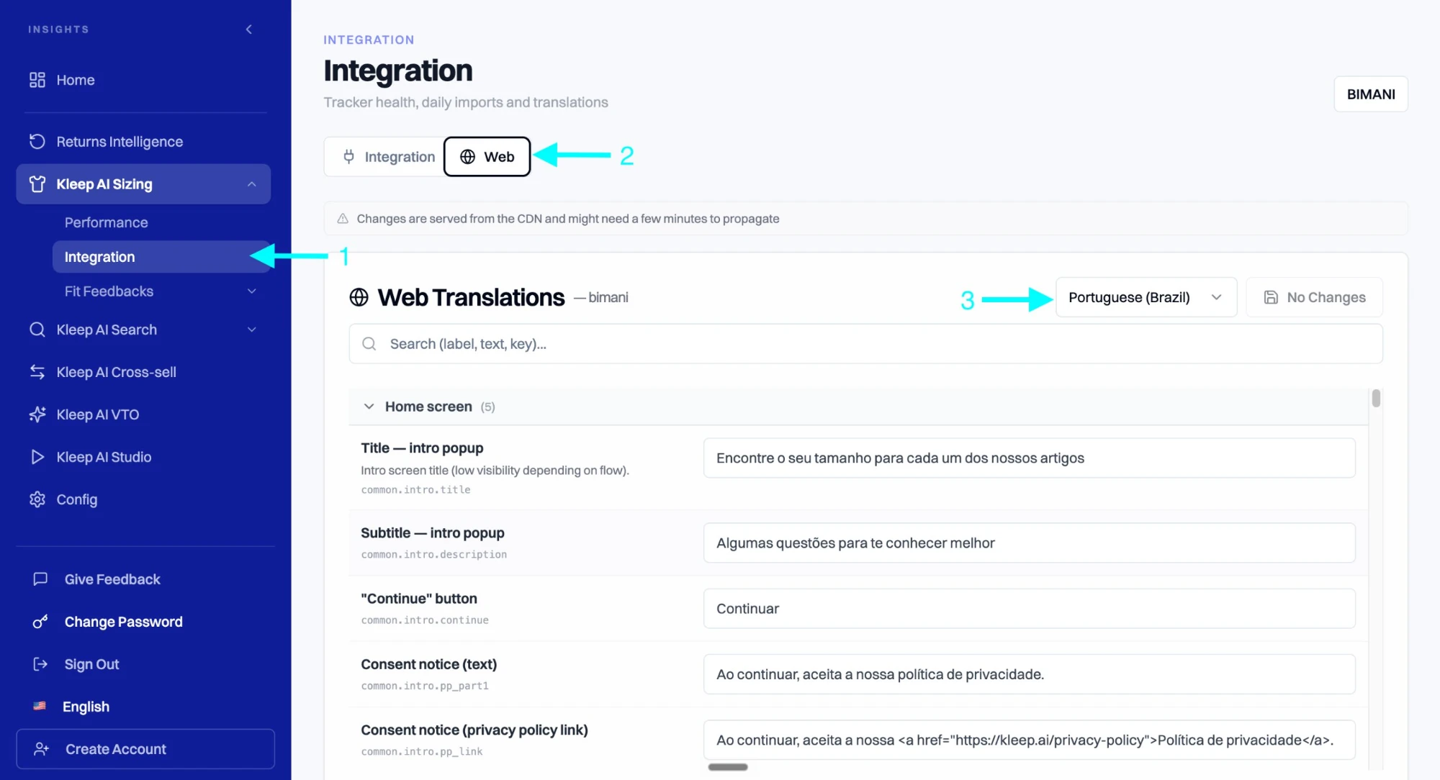Edit the Consent notice (text) translation field
The height and width of the screenshot is (780, 1440).
[x=1029, y=674]
